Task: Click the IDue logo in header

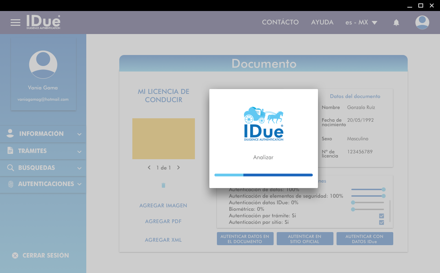Action: coord(43,22)
